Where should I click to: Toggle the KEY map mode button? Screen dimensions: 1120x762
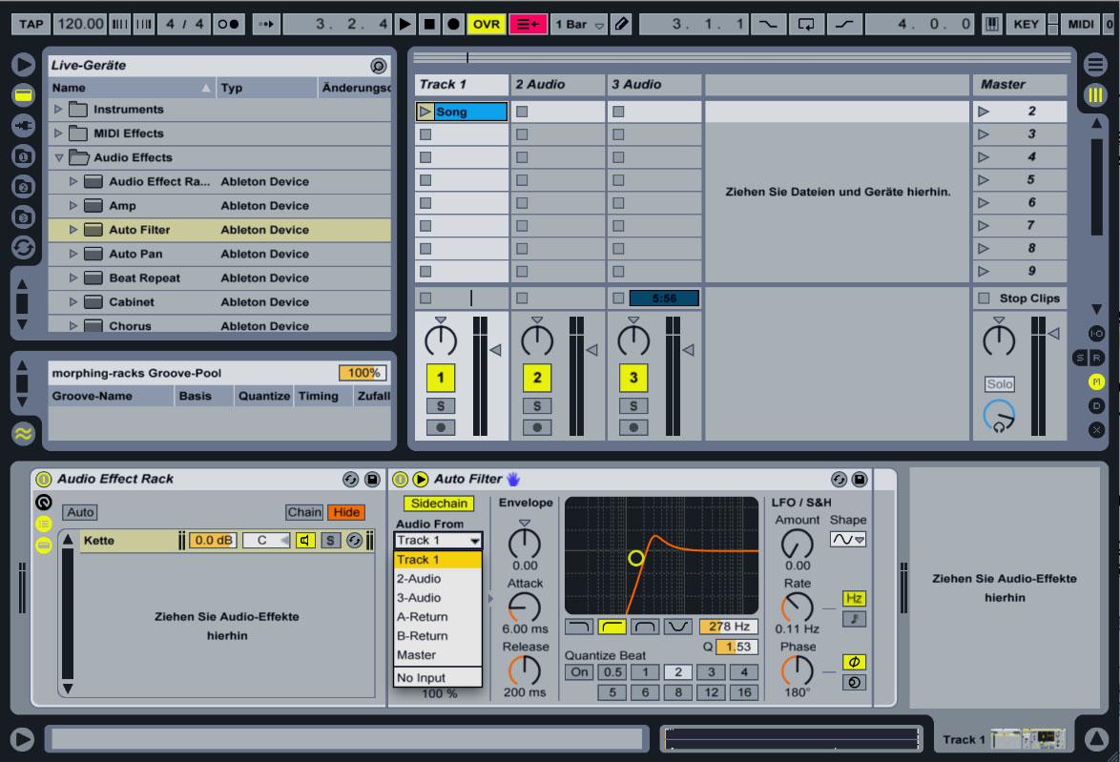click(1026, 24)
